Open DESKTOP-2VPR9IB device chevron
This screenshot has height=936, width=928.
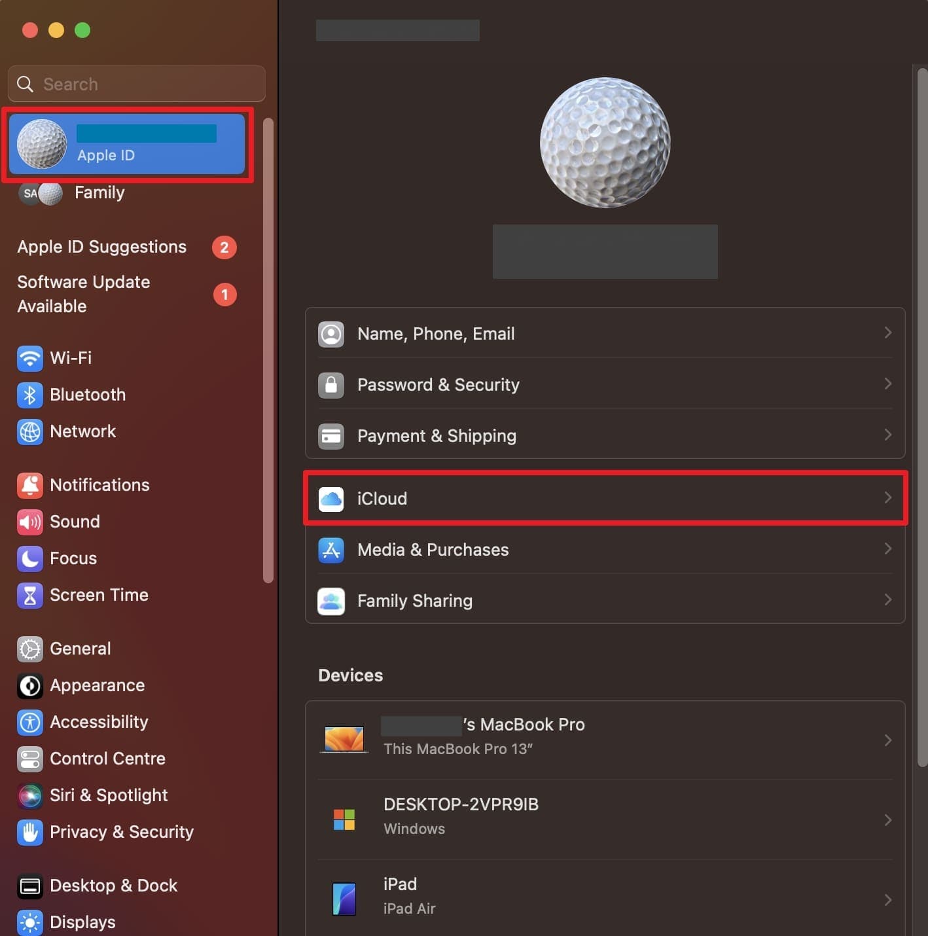[x=888, y=820]
